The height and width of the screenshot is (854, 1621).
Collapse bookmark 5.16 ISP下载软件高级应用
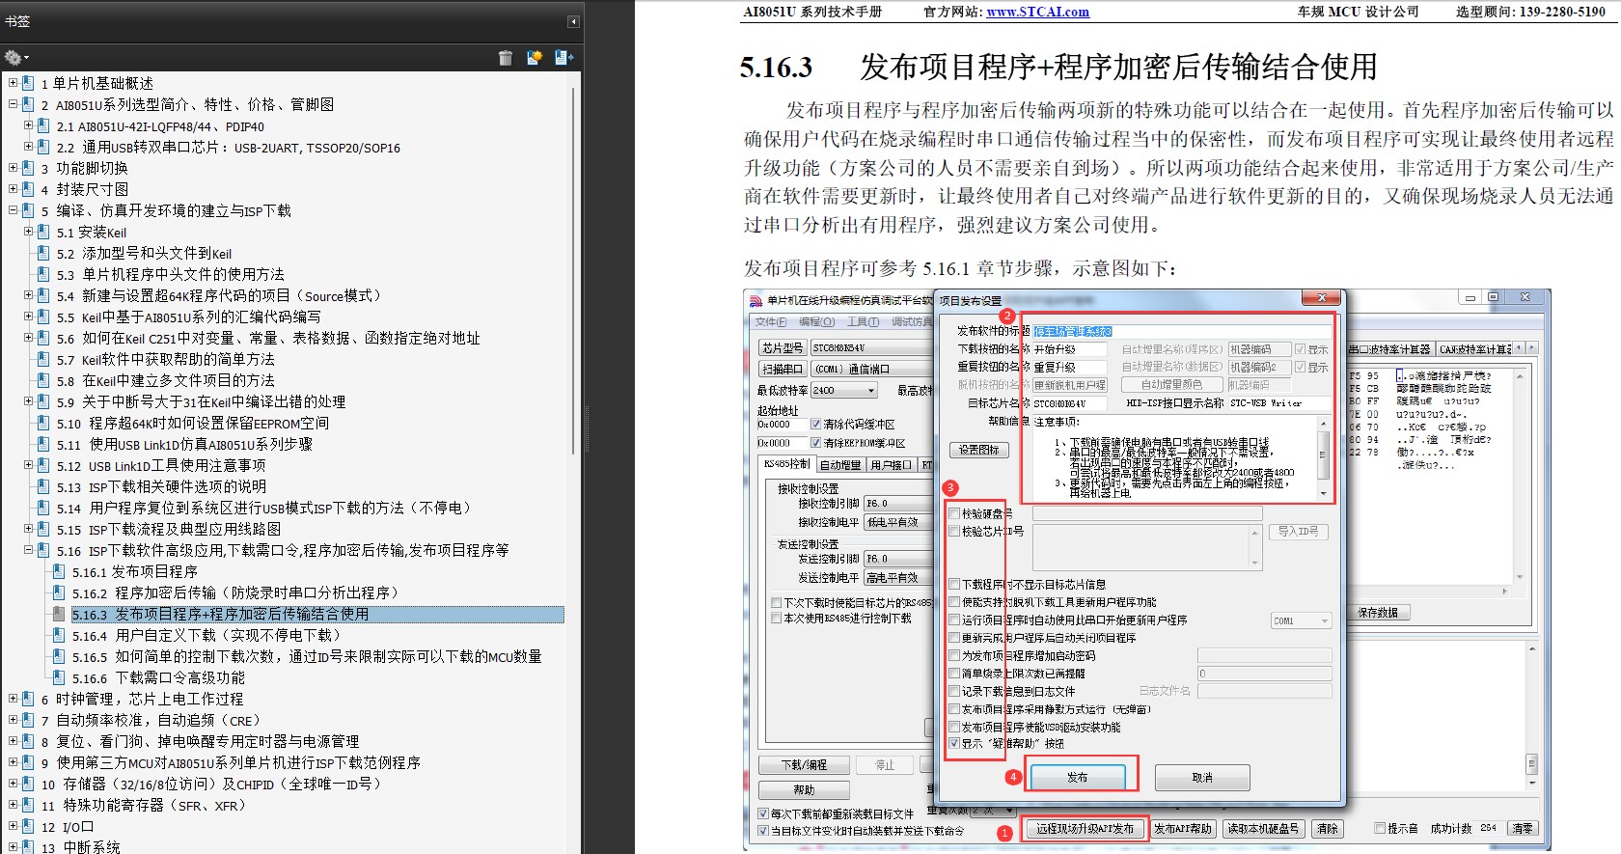(28, 550)
